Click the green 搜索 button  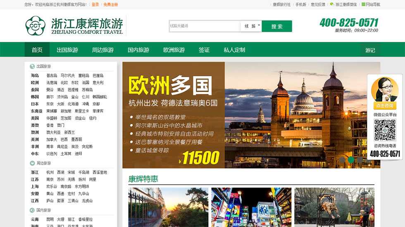click(x=277, y=26)
